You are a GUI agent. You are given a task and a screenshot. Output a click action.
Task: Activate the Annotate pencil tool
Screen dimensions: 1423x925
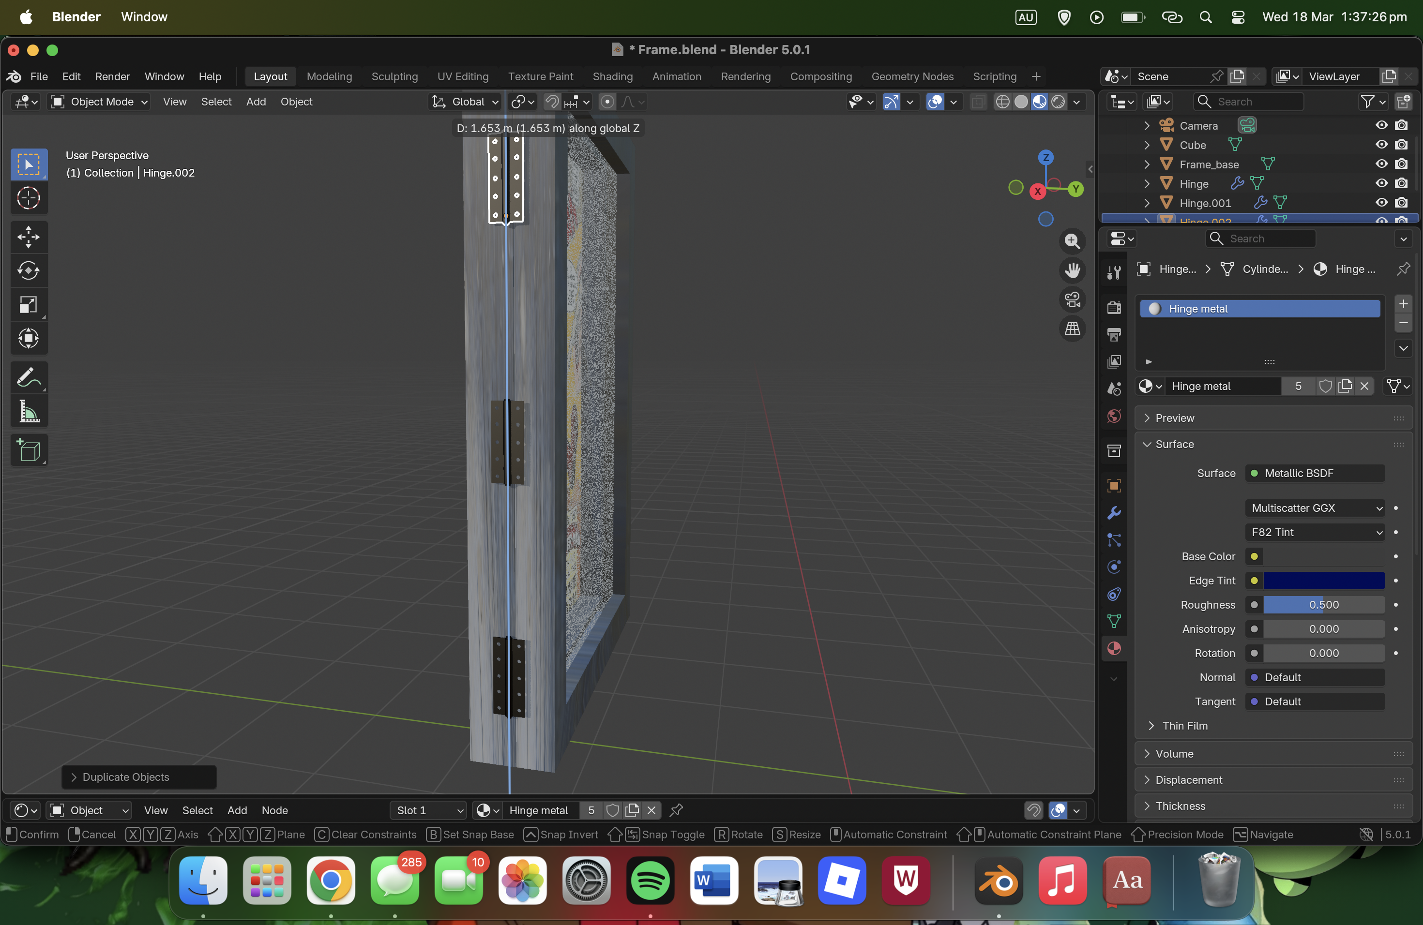point(28,378)
